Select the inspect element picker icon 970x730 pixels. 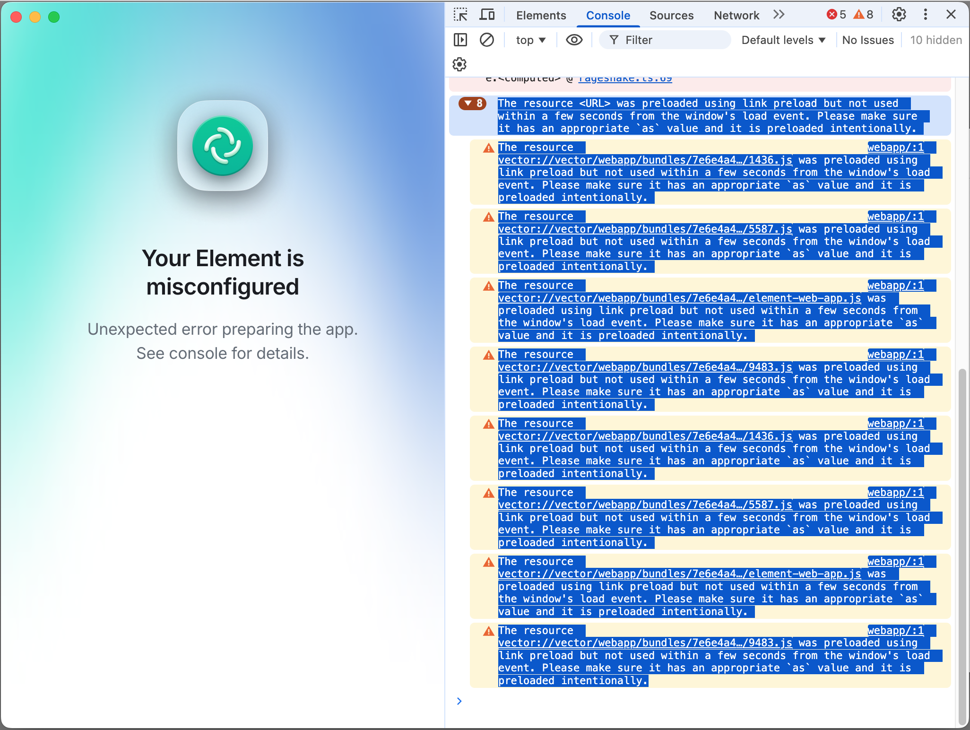pos(460,15)
